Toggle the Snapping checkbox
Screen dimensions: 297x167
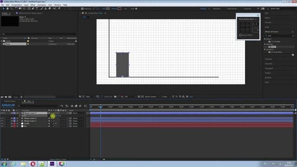click(x=82, y=9)
